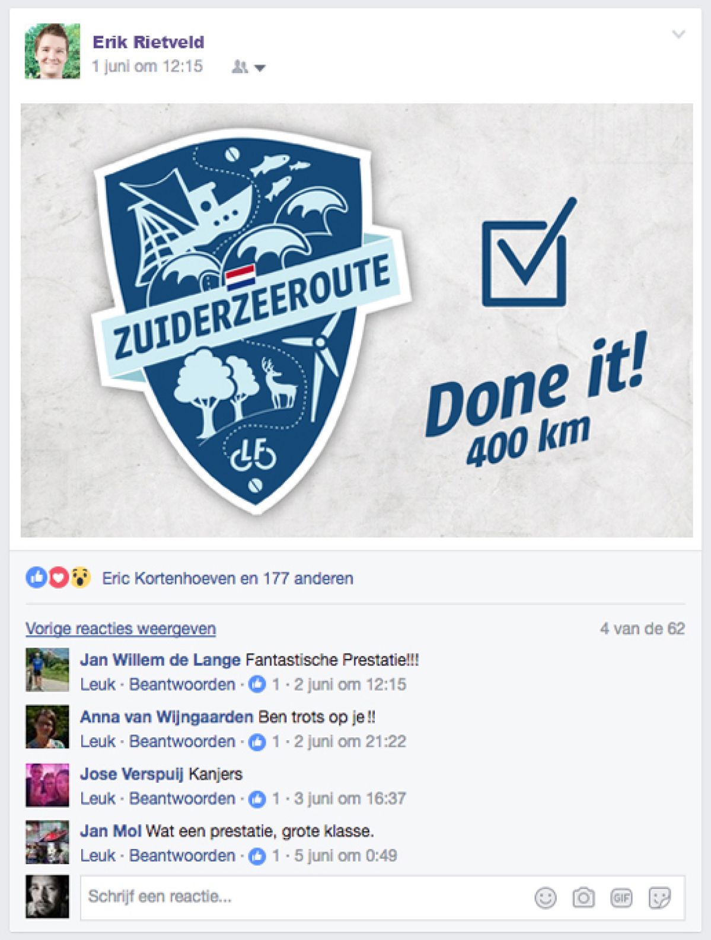Attach a photo with the camera icon
This screenshot has height=940, width=711.
(x=583, y=897)
